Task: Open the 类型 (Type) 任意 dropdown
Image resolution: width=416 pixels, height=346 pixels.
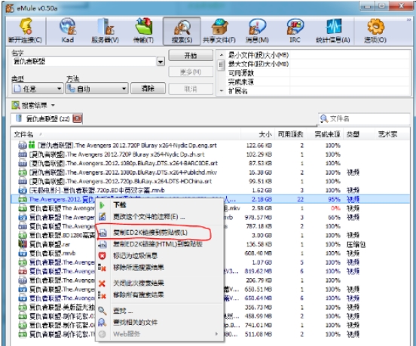Action: point(38,88)
